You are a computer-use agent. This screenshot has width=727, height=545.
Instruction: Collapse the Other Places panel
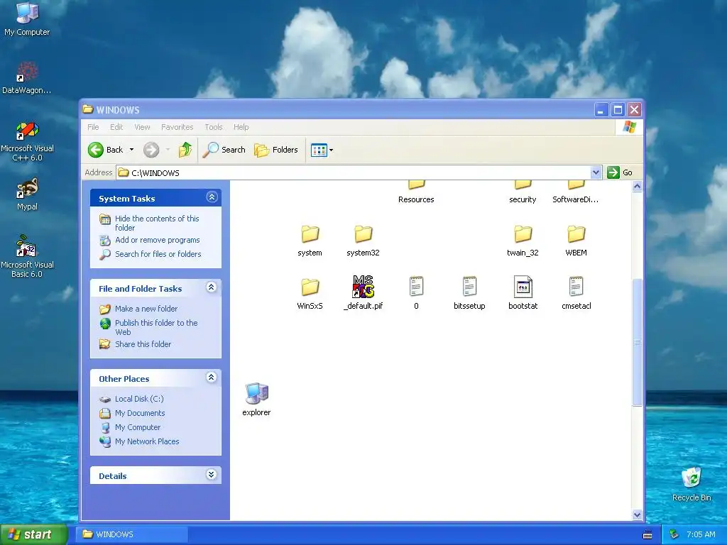212,378
